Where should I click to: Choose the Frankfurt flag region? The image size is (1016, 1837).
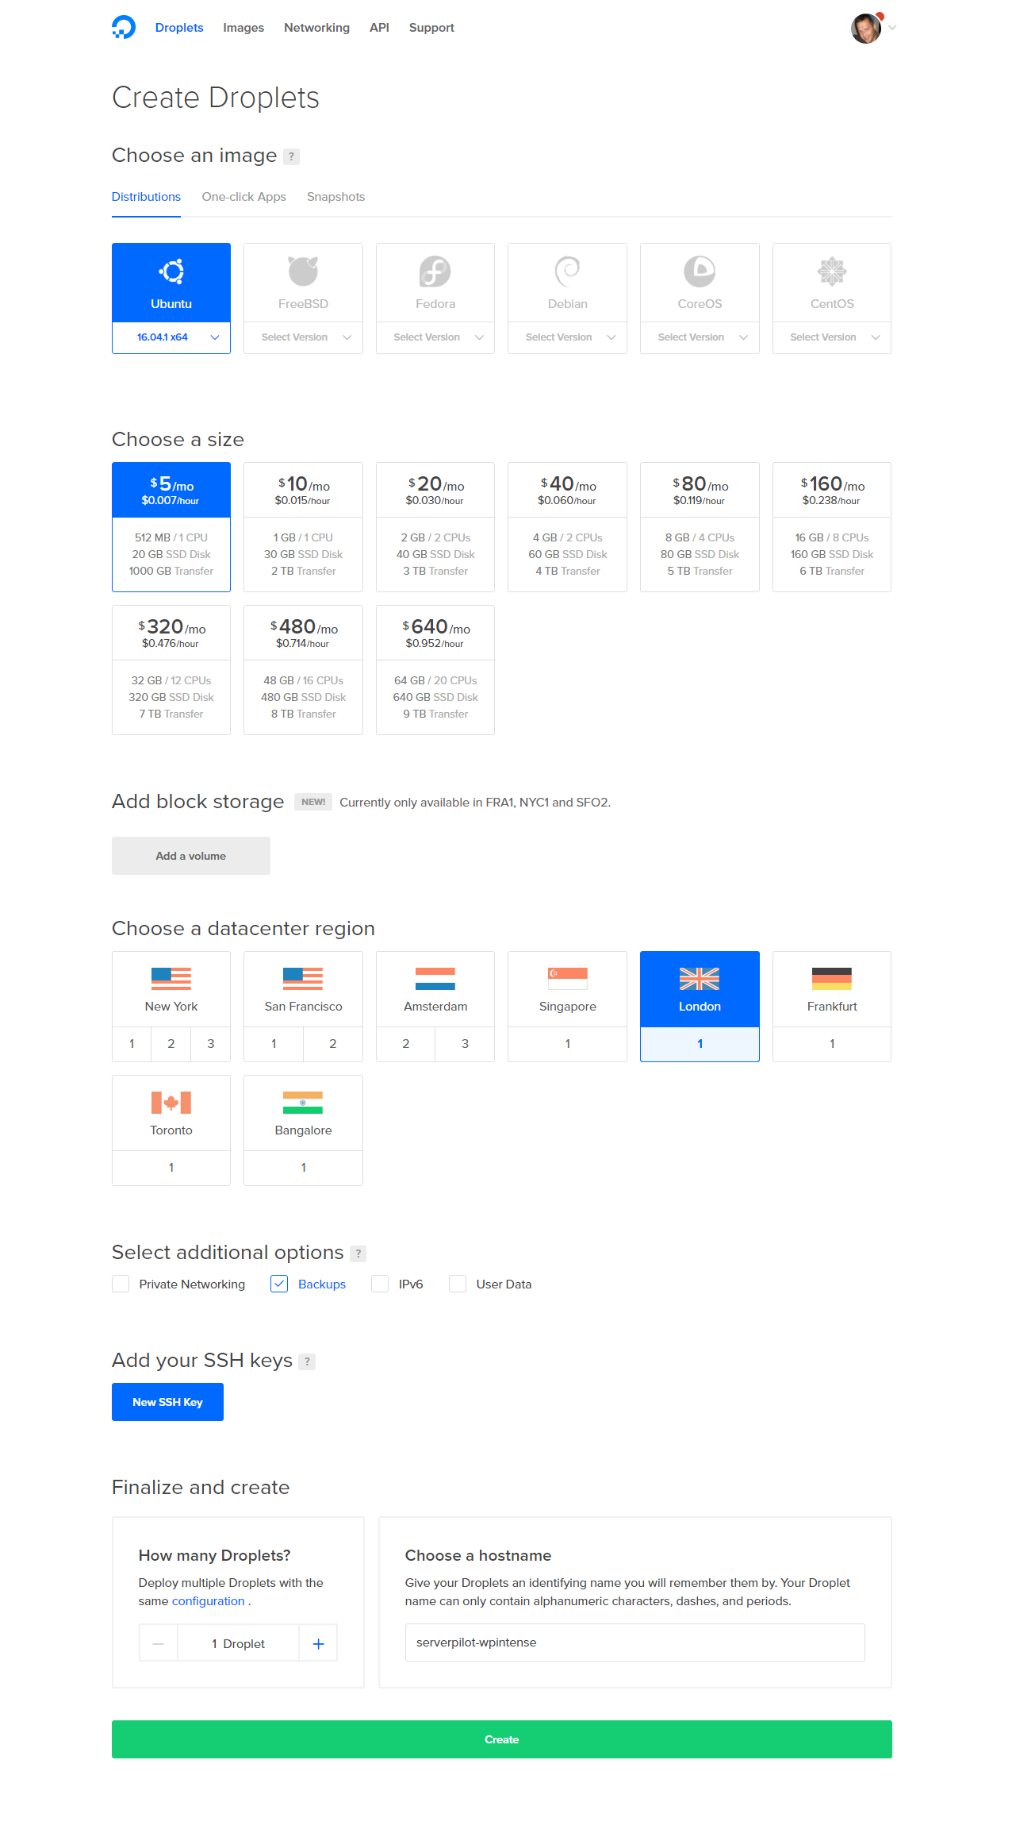point(832,979)
